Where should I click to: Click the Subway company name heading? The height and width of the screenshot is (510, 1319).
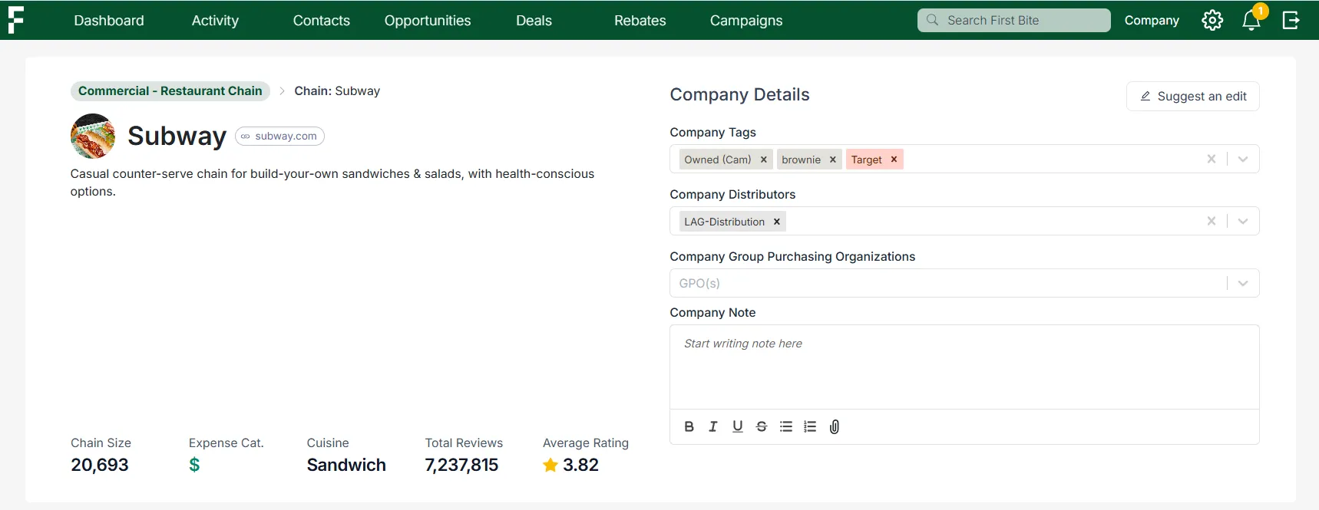(177, 136)
